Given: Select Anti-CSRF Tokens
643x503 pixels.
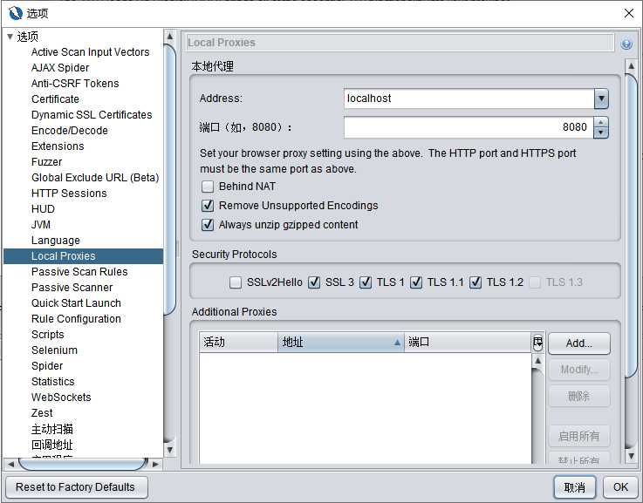Looking at the screenshot, I should click(75, 84).
